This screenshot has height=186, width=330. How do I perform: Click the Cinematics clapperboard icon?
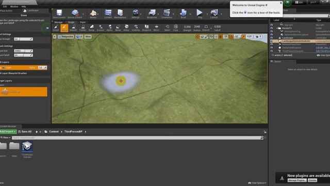(167, 14)
